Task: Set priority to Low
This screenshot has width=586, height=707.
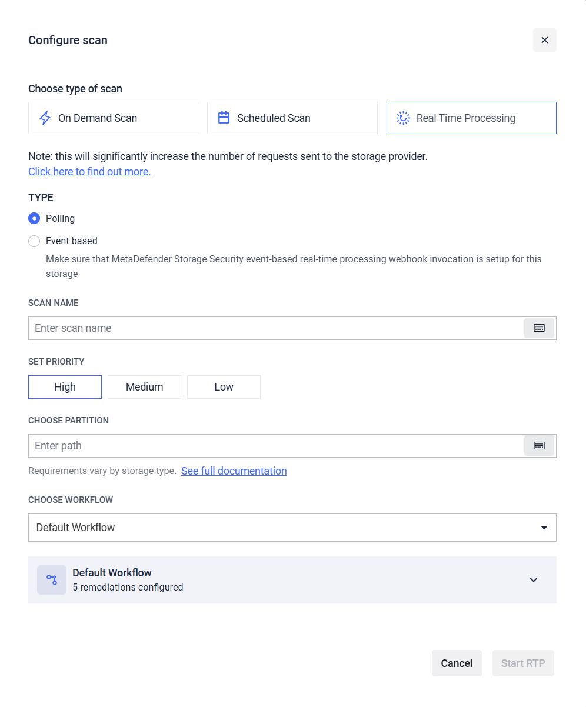Action: [224, 387]
